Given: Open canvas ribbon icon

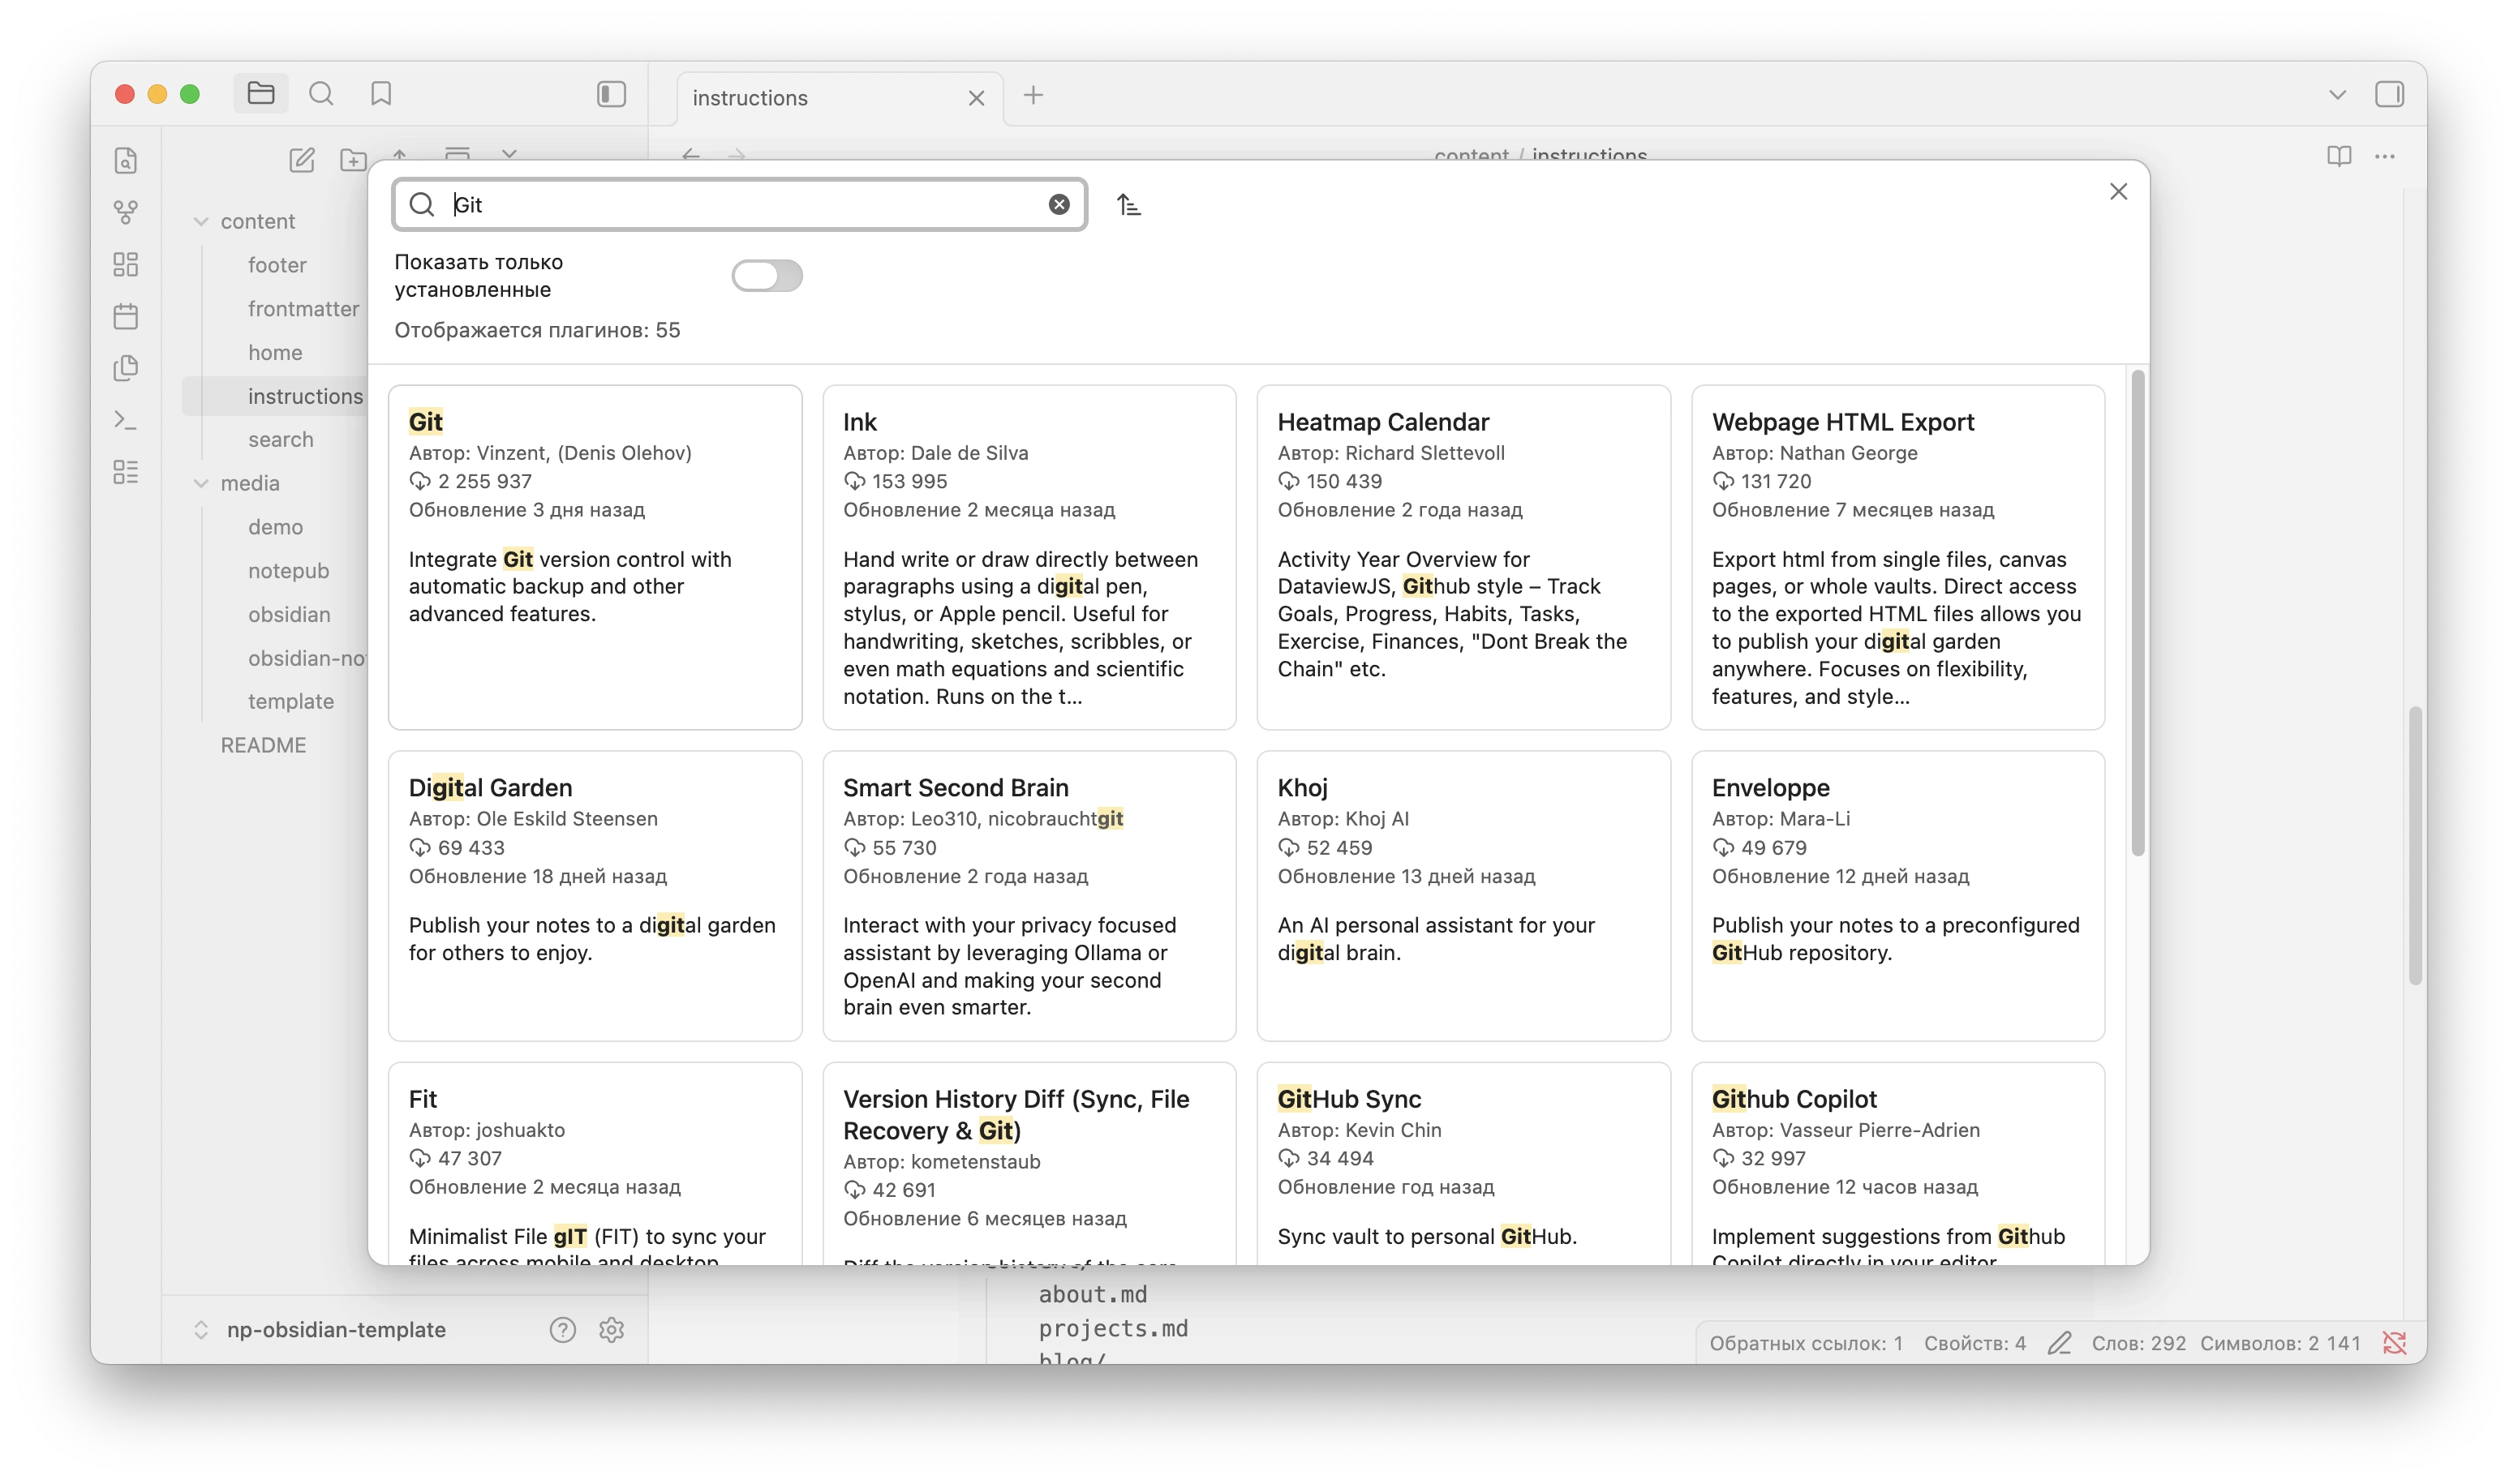Looking at the screenshot, I should click(125, 264).
